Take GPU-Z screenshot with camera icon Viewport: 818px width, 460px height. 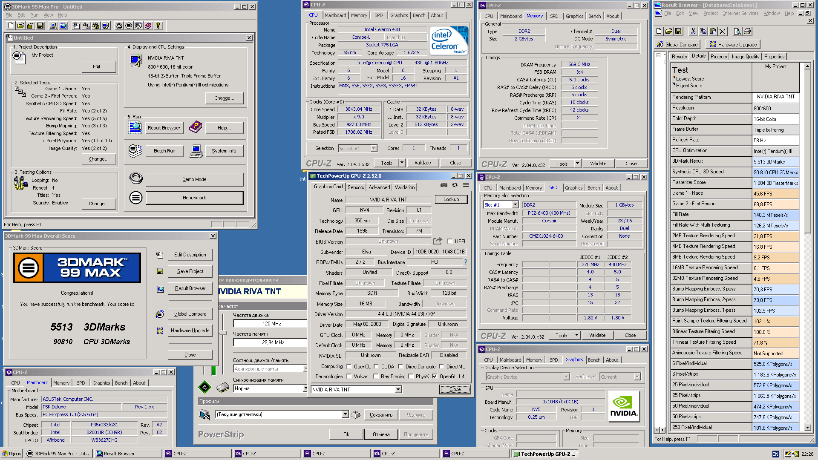(x=444, y=185)
